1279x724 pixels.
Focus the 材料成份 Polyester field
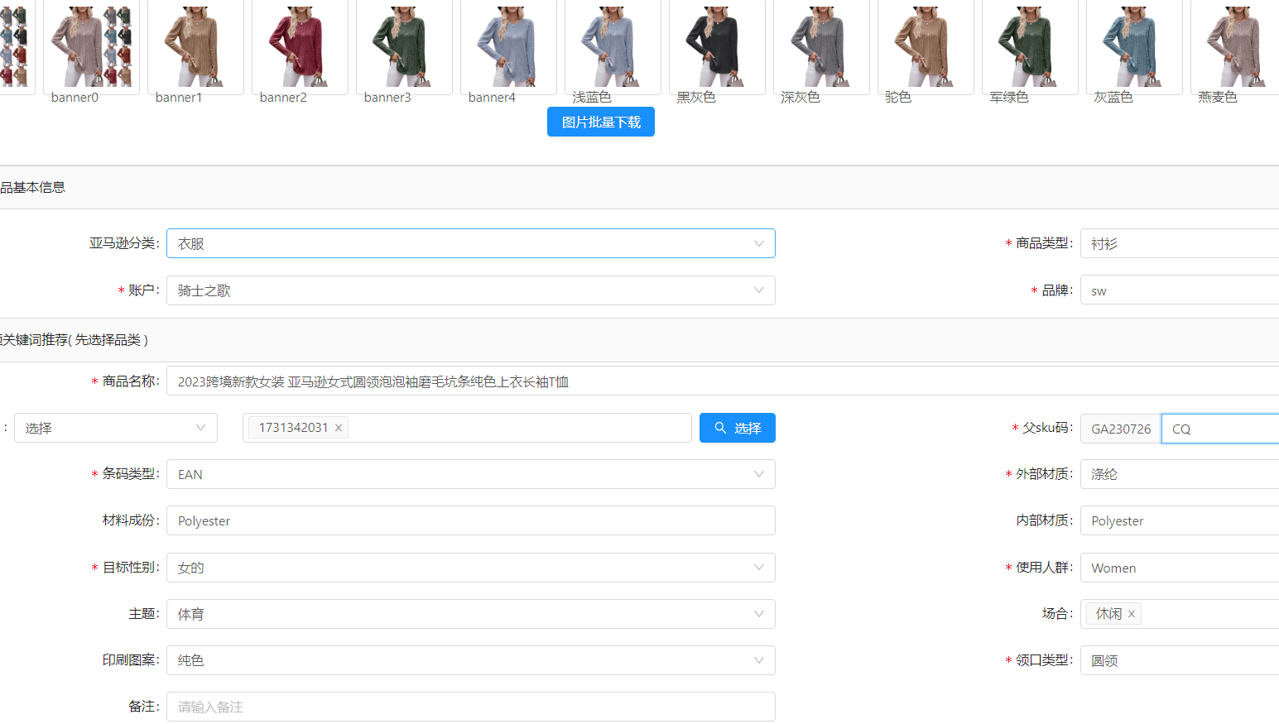470,521
